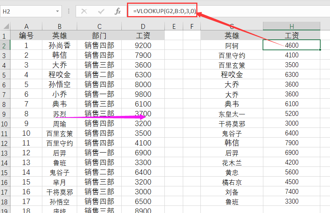Click the Select All corner triangle

[x=5, y=26]
